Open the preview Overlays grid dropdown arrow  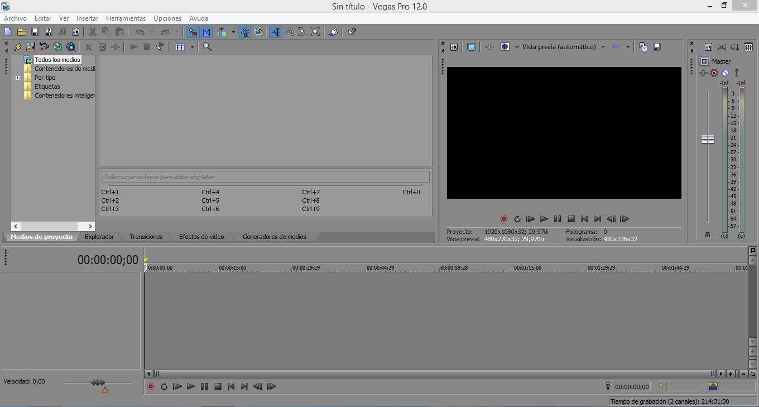(x=628, y=47)
